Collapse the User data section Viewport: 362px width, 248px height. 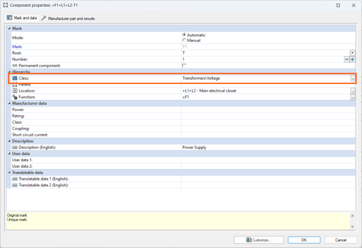10,153
